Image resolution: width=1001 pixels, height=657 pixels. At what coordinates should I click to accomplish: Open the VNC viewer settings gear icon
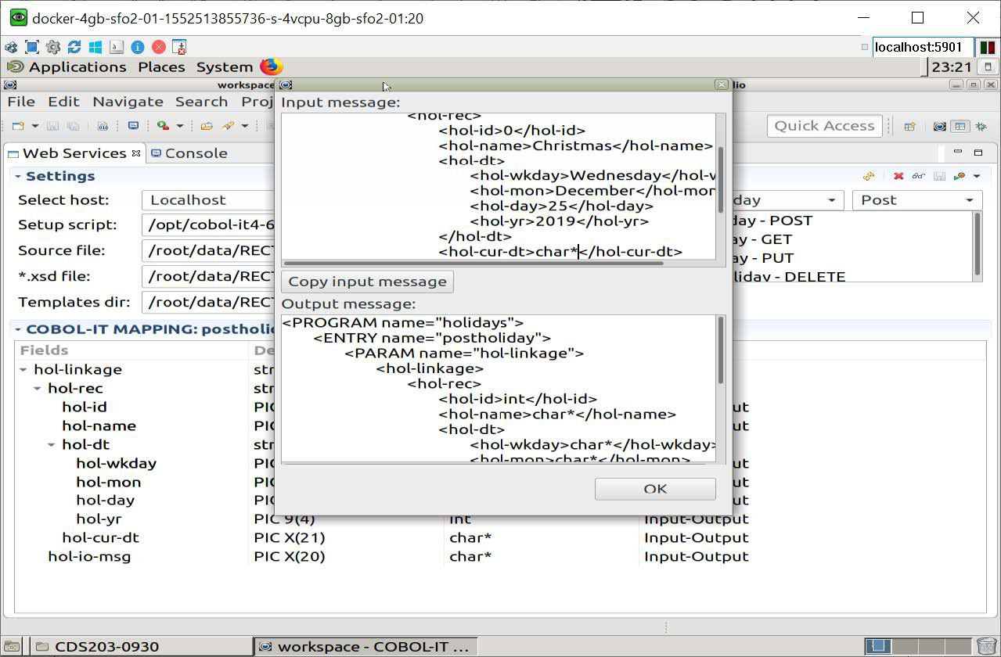pyautogui.click(x=53, y=47)
